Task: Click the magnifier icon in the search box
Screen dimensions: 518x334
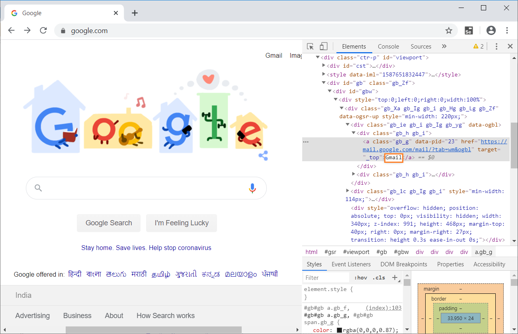Action: (38, 188)
